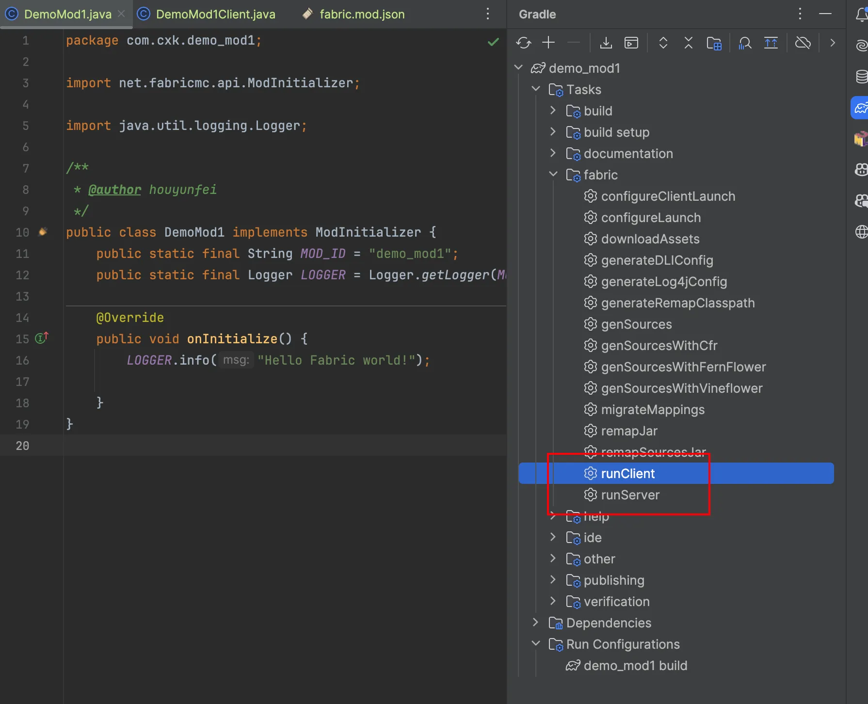Close the DemoMod1.java tab

point(121,14)
